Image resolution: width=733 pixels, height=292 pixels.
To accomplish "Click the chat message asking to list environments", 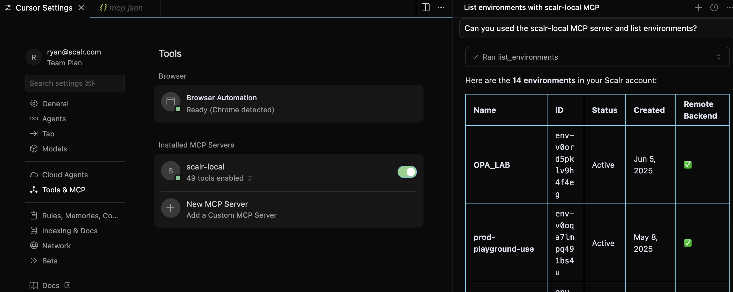I will [x=596, y=28].
